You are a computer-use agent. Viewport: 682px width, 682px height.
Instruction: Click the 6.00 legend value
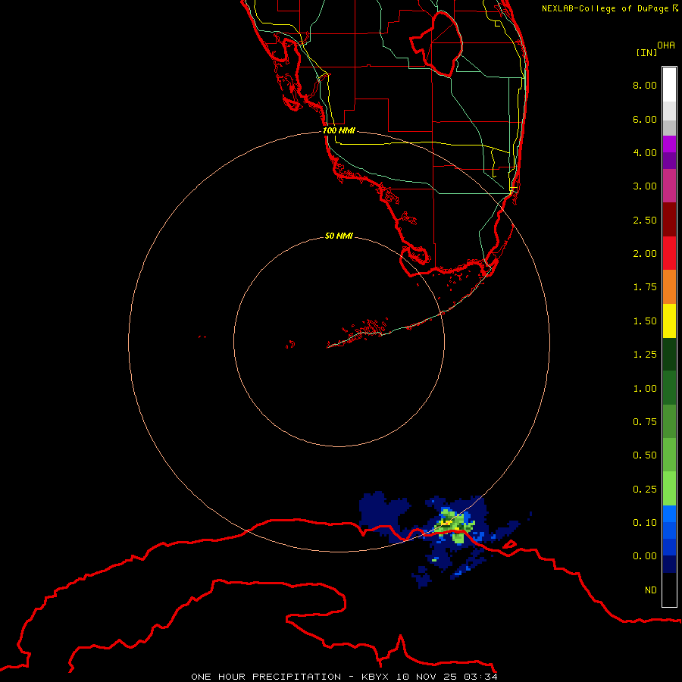pos(645,119)
